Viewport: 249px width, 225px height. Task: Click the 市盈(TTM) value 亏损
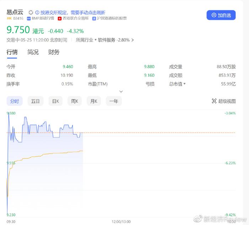pyautogui.click(x=150, y=84)
